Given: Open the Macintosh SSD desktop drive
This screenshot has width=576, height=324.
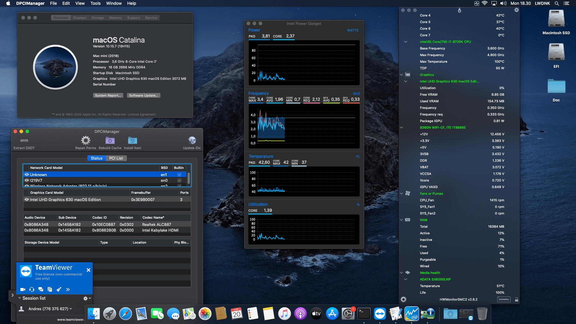Looking at the screenshot, I should 556,19.
